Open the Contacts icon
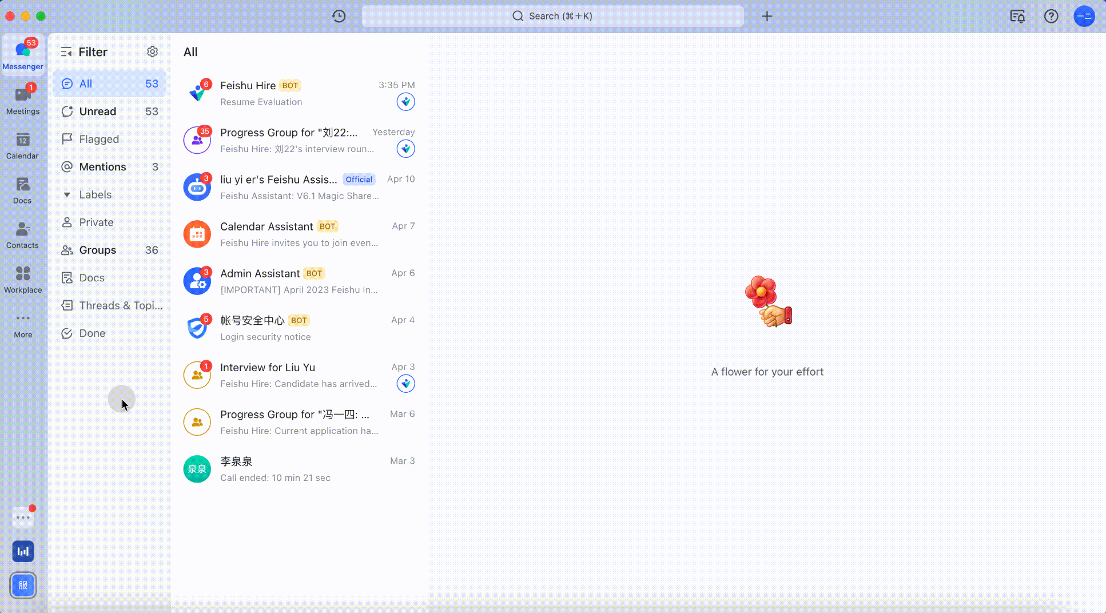Screen dimensions: 1106x613 tap(23, 234)
